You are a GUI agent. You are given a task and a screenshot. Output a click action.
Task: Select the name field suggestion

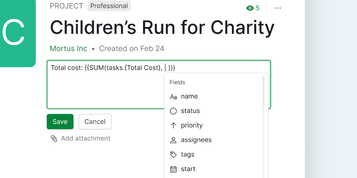pos(189,96)
